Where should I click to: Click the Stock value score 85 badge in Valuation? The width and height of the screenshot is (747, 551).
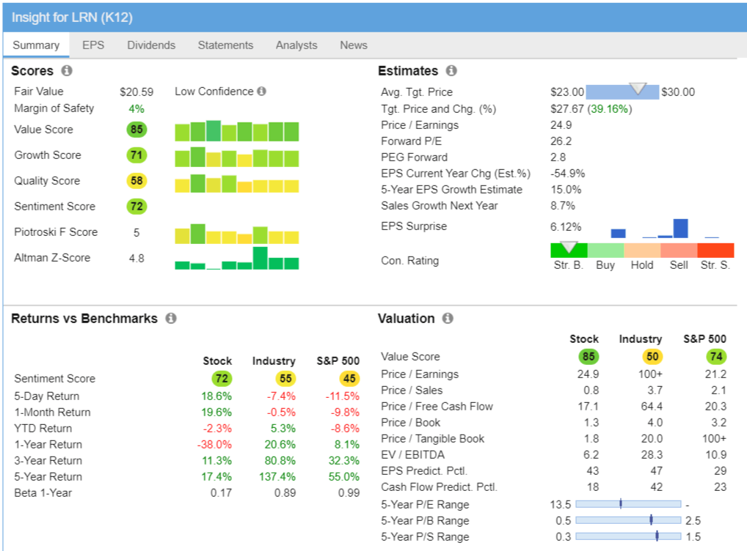pos(589,356)
